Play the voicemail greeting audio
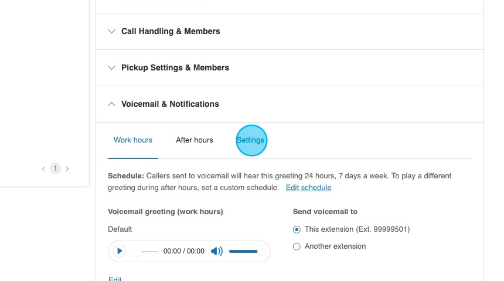 120,251
